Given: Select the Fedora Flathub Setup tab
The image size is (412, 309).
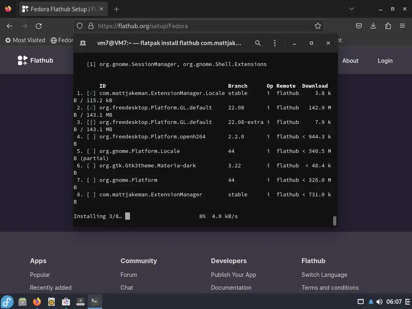Looking at the screenshot, I should [63, 9].
